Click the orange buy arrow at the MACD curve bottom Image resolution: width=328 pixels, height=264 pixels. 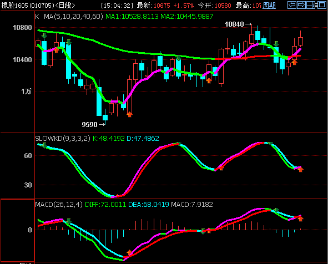click(x=129, y=252)
